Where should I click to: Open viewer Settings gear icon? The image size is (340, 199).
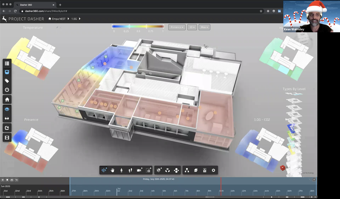(213, 170)
